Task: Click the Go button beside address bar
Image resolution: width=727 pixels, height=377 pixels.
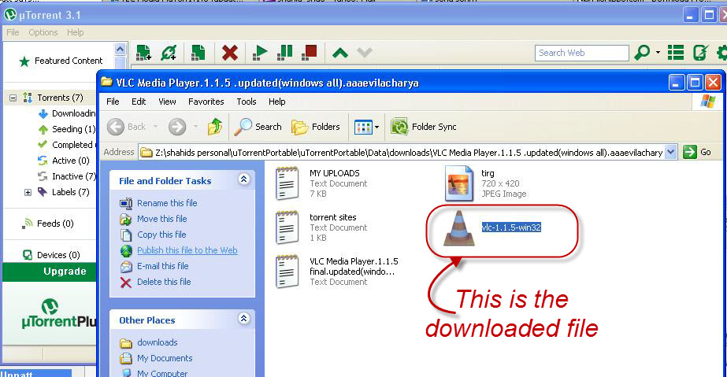Action: pyautogui.click(x=697, y=152)
